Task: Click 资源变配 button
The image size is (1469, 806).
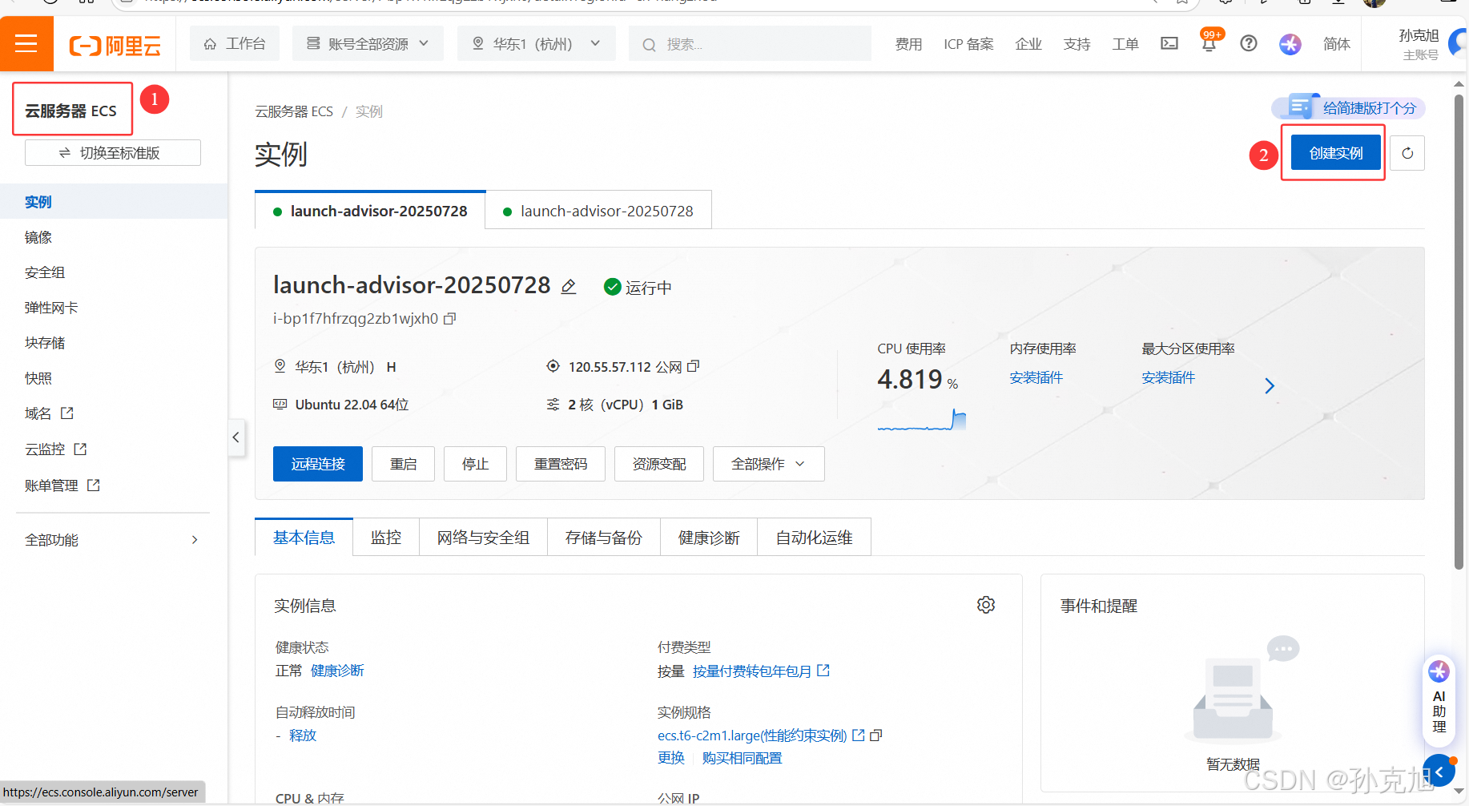Action: [659, 464]
